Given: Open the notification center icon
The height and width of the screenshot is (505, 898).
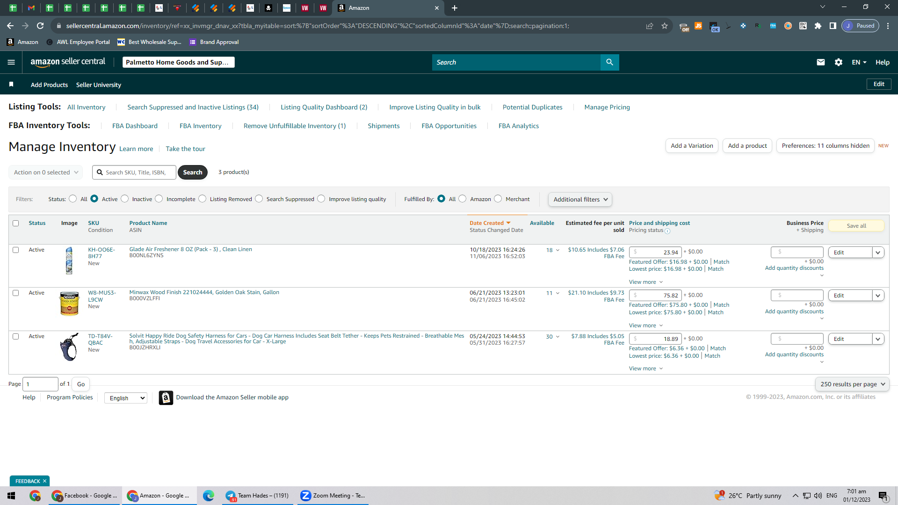Looking at the screenshot, I should (x=883, y=496).
